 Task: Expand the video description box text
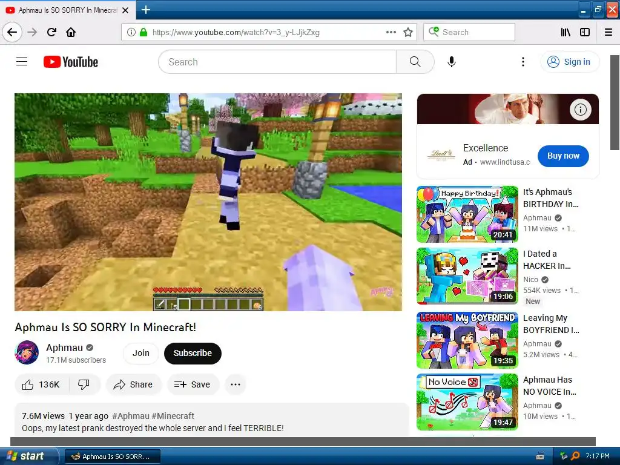pyautogui.click(x=153, y=428)
